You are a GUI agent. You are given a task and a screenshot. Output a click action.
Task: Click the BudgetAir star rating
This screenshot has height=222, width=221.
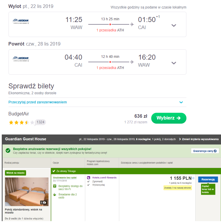click(x=21, y=122)
